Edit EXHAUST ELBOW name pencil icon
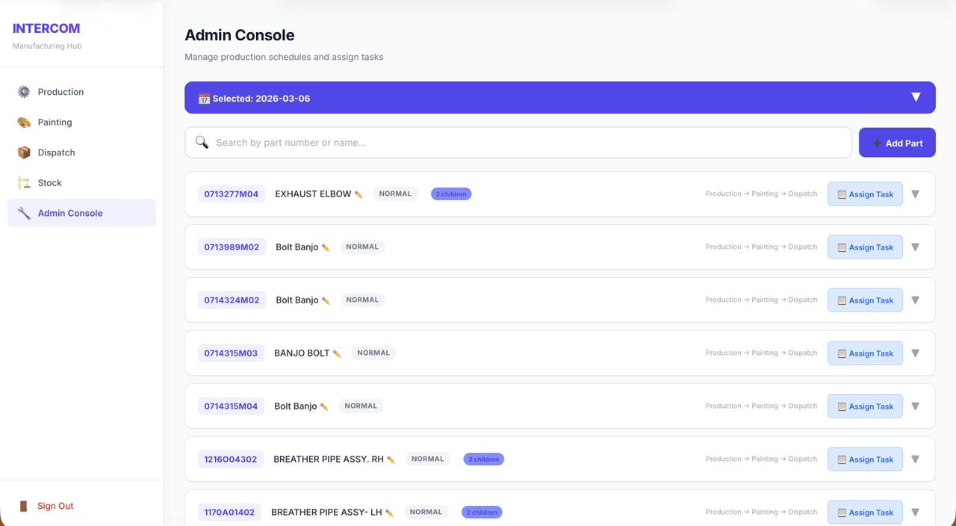Viewport: 956px width, 526px height. coord(358,194)
